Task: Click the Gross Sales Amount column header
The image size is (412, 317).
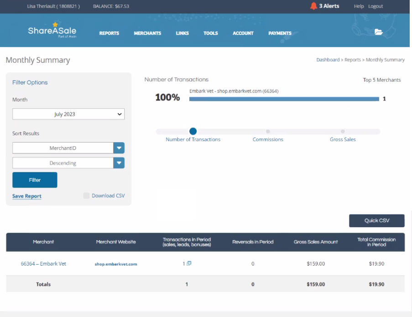Action: 316,242
